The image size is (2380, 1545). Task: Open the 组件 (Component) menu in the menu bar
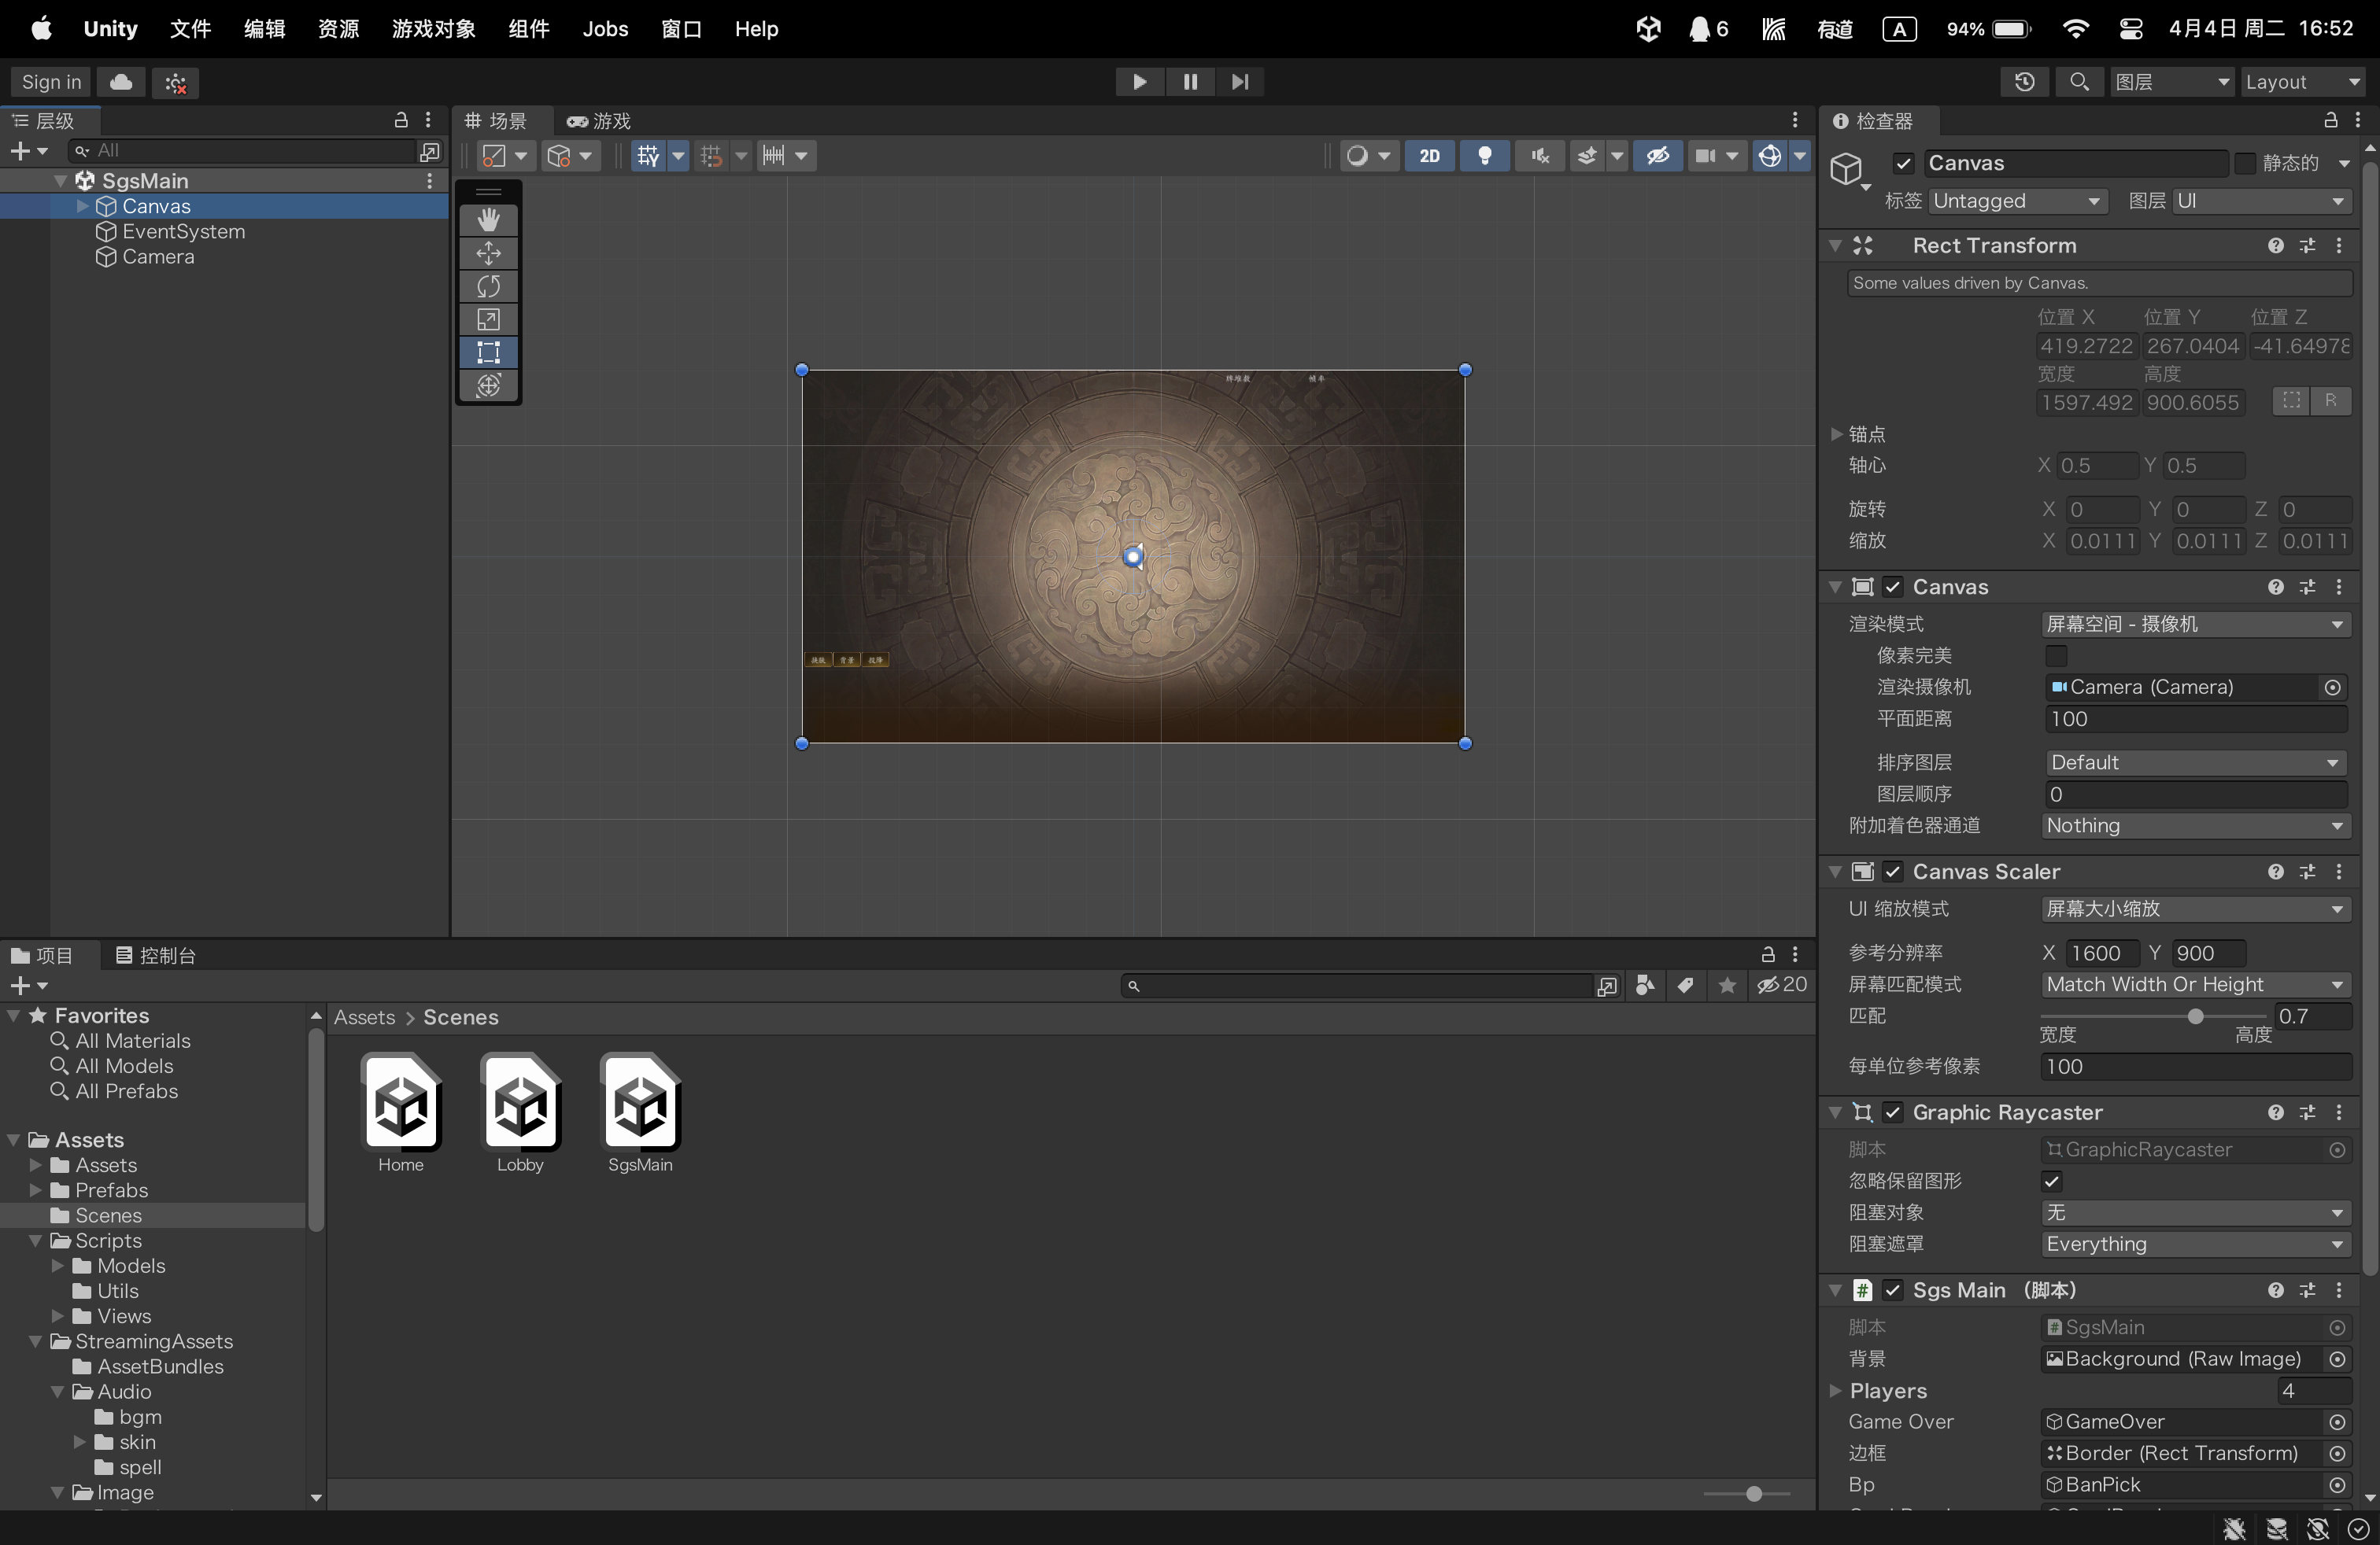[x=528, y=29]
